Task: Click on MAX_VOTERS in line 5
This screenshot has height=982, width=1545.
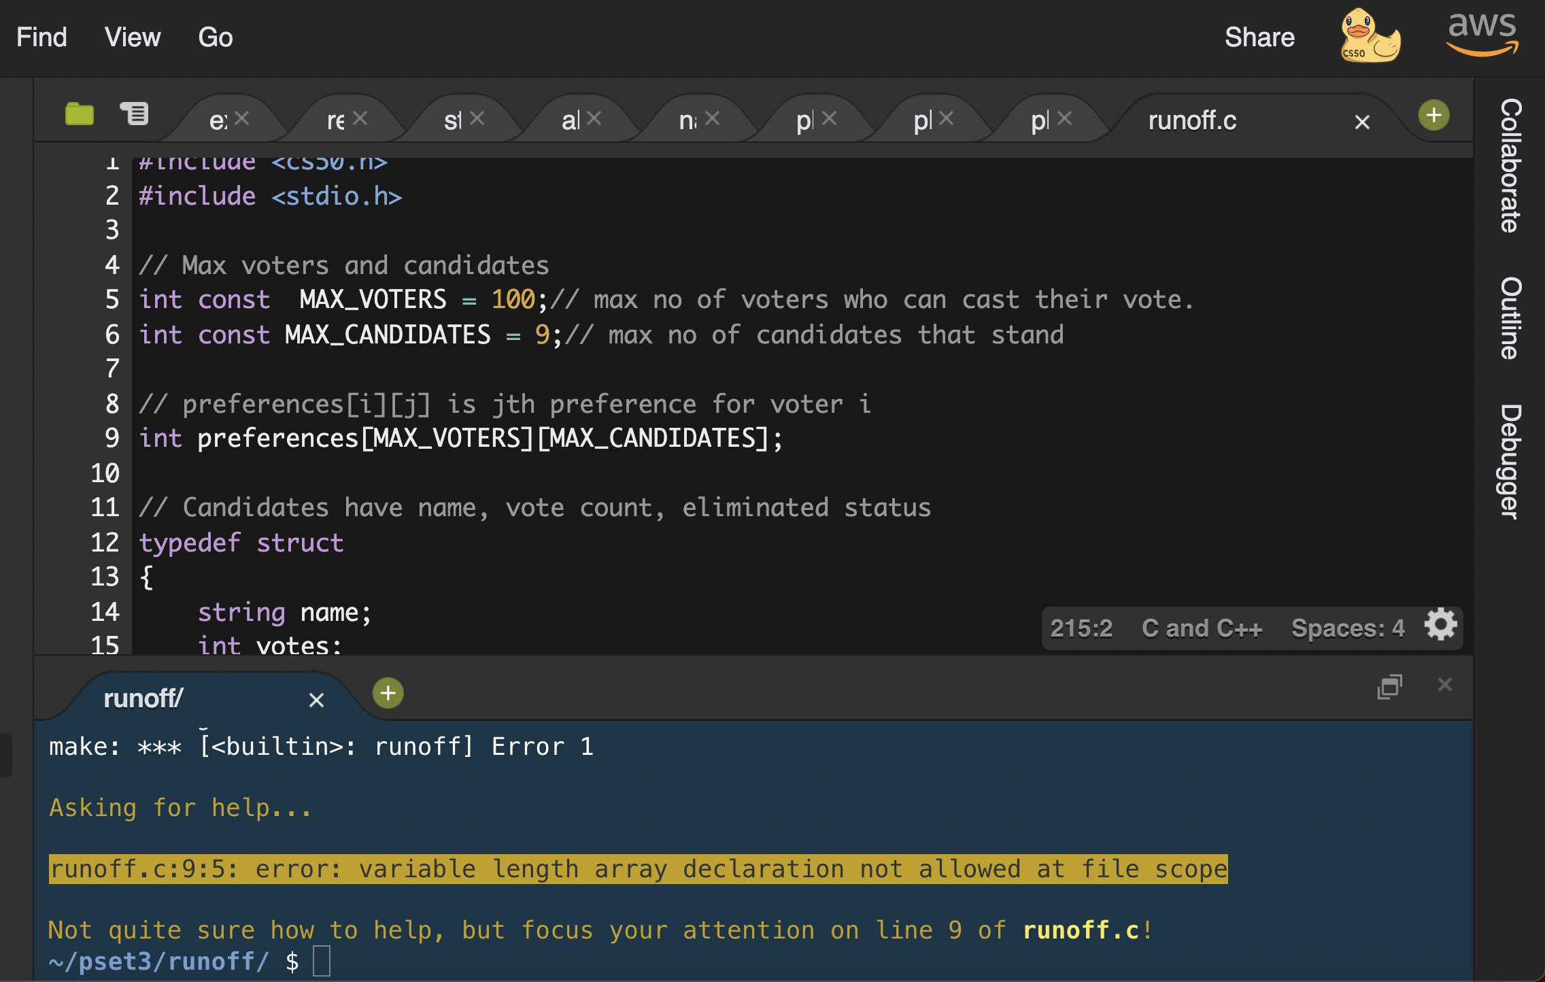Action: [373, 300]
